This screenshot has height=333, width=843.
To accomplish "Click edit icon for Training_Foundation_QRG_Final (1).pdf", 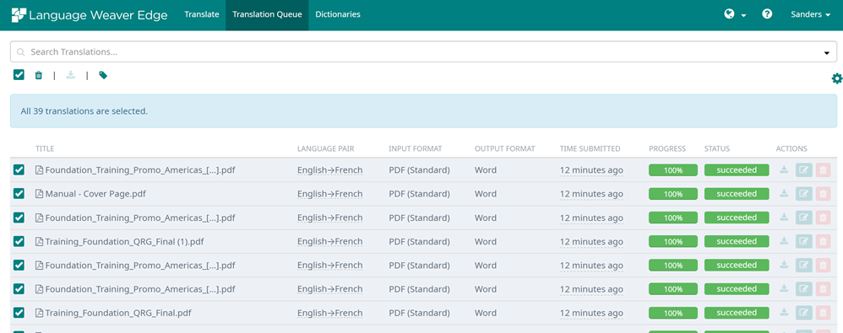I will click(804, 242).
